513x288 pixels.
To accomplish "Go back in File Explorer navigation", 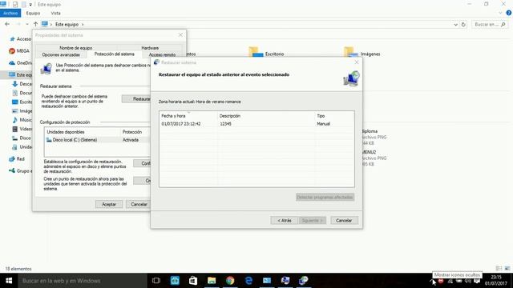I will 7,24.
